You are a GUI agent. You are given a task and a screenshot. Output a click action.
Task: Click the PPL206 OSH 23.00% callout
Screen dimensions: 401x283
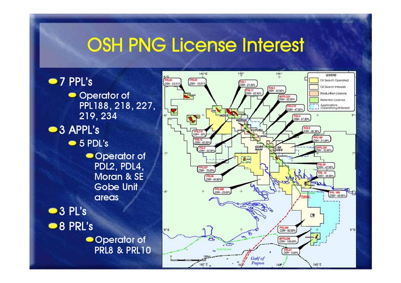pos(222,191)
